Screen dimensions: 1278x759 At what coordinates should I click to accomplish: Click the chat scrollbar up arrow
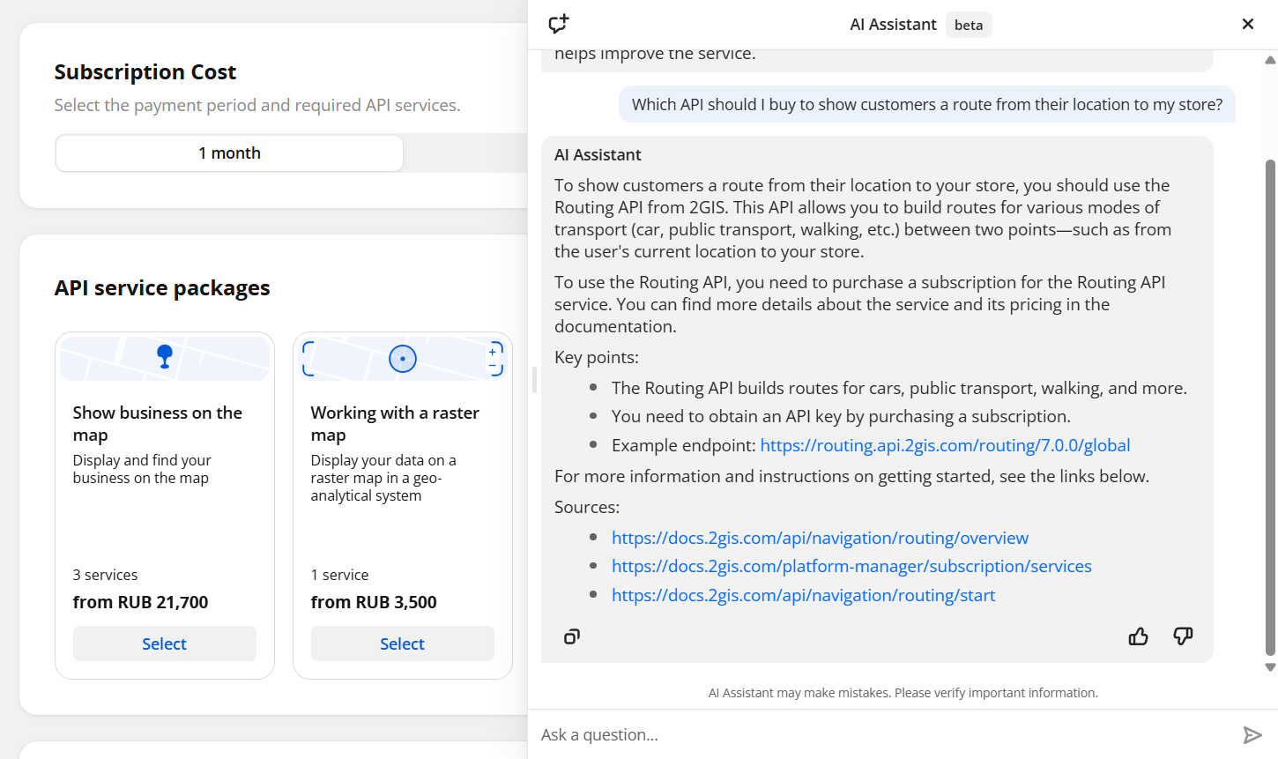click(1270, 60)
